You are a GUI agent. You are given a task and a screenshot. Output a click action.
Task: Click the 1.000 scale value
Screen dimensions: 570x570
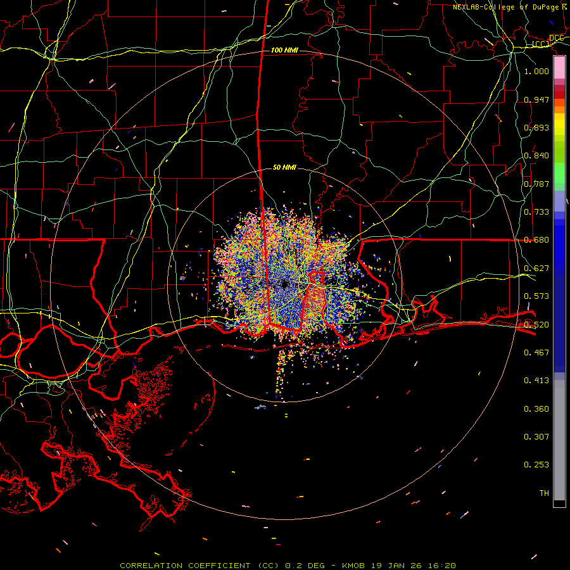536,71
